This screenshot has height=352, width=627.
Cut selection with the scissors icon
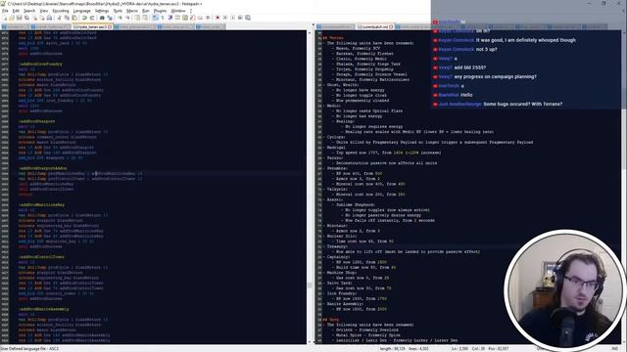click(59, 18)
